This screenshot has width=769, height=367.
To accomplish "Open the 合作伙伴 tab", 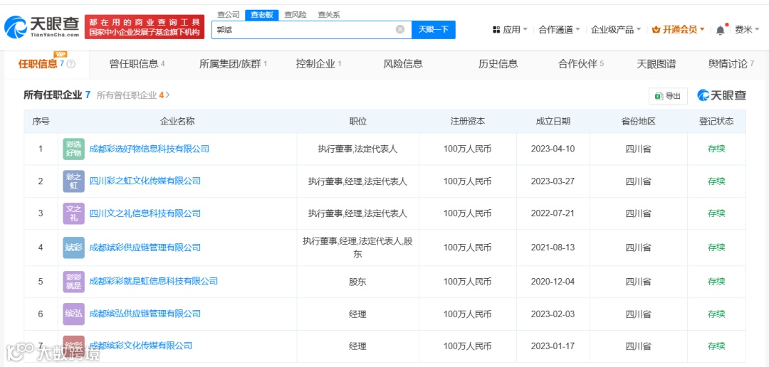I will tap(581, 64).
